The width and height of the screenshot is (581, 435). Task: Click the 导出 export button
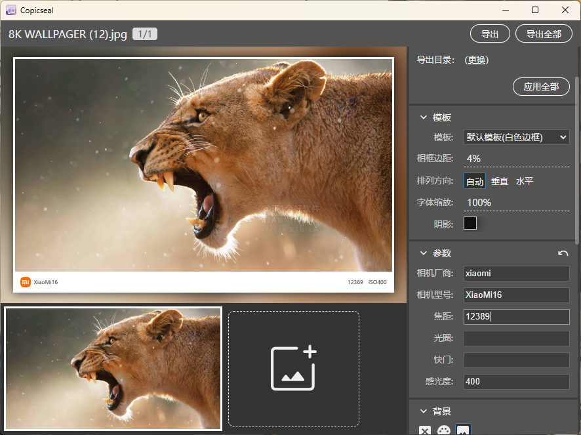point(490,34)
